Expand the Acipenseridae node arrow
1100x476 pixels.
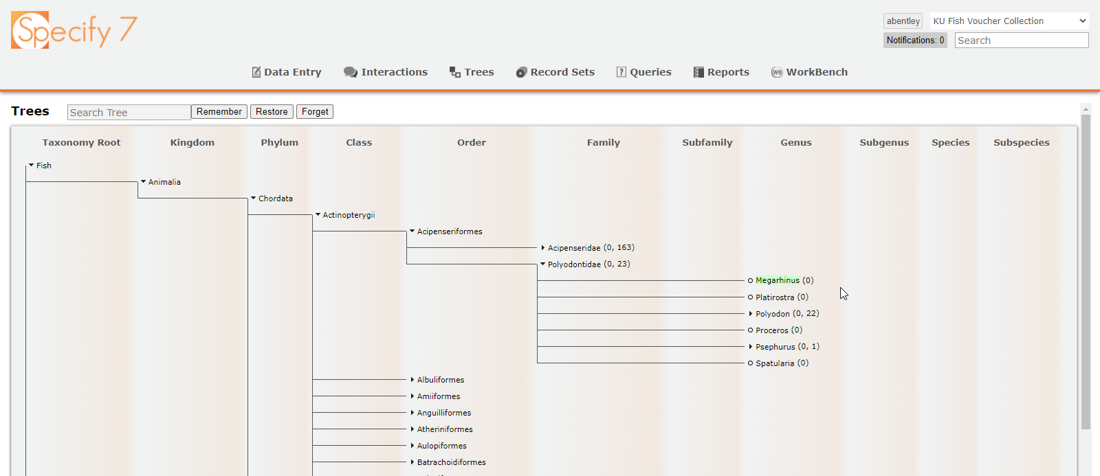[543, 248]
